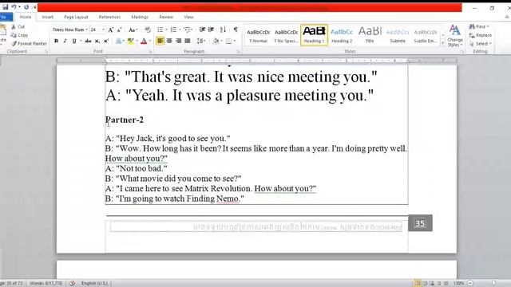The height and width of the screenshot is (287, 511).
Task: Start a numbered list
Action: coord(173,30)
